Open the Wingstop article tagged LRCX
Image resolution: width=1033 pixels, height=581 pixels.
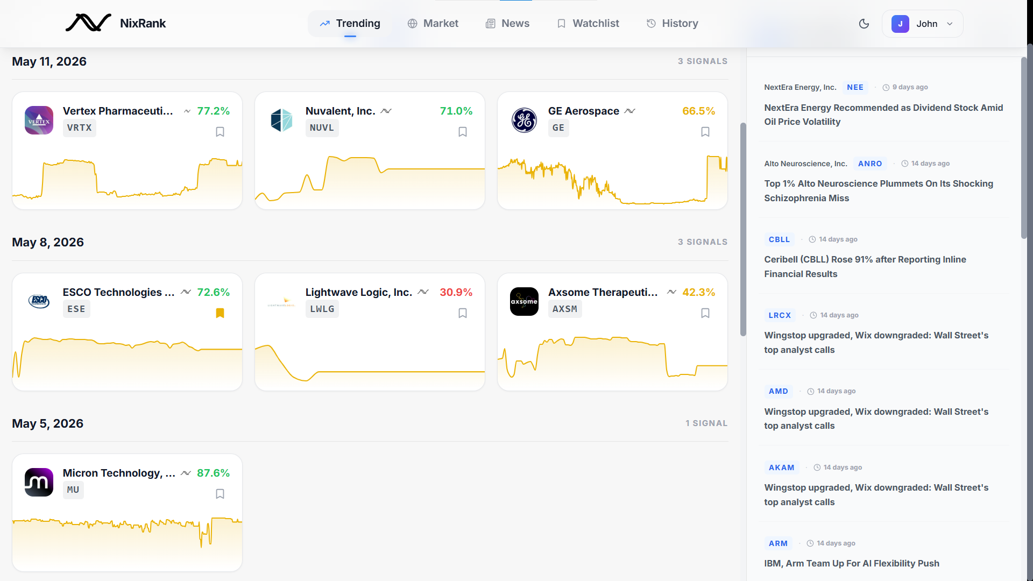[876, 343]
